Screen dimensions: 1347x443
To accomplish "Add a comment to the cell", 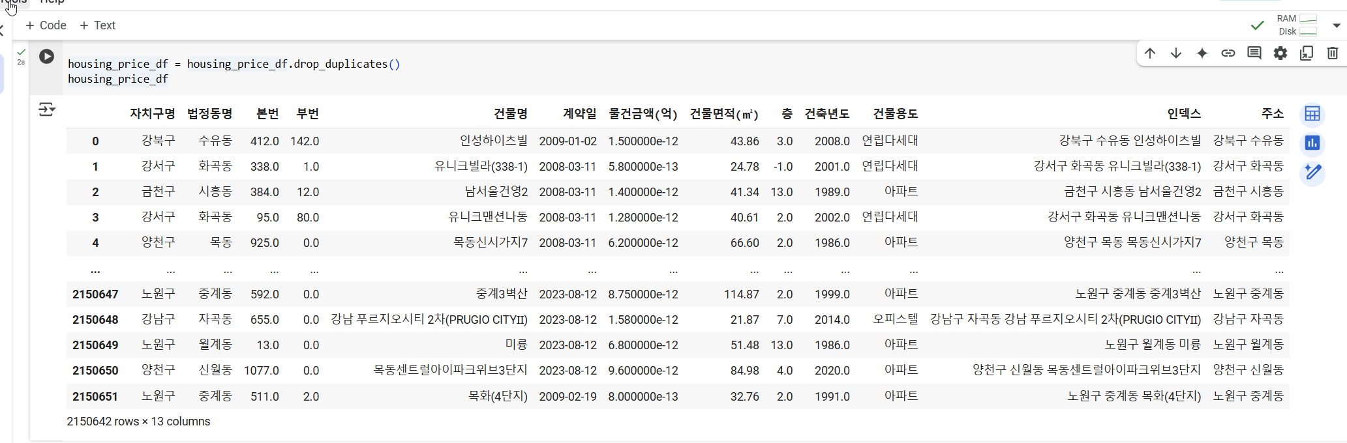I will pyautogui.click(x=1254, y=53).
